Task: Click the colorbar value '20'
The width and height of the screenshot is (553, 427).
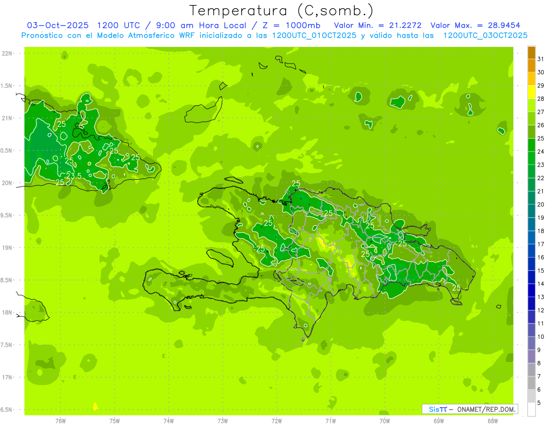Action: [x=541, y=205]
